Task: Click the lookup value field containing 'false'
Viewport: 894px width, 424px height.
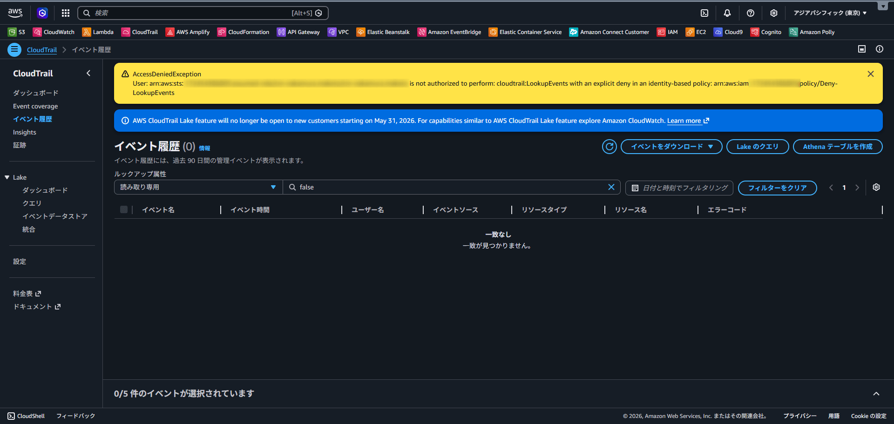Action: pyautogui.click(x=451, y=187)
